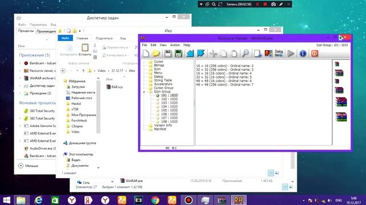The height and width of the screenshot is (205, 366).
Task: Click the Bandicam red record taskbar icon
Action: click(x=189, y=200)
